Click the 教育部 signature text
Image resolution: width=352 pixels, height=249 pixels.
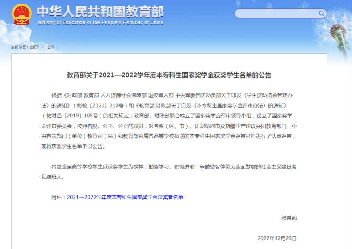coord(289,218)
